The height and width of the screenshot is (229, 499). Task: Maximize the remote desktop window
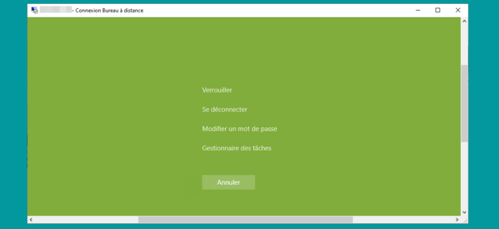pos(438,10)
